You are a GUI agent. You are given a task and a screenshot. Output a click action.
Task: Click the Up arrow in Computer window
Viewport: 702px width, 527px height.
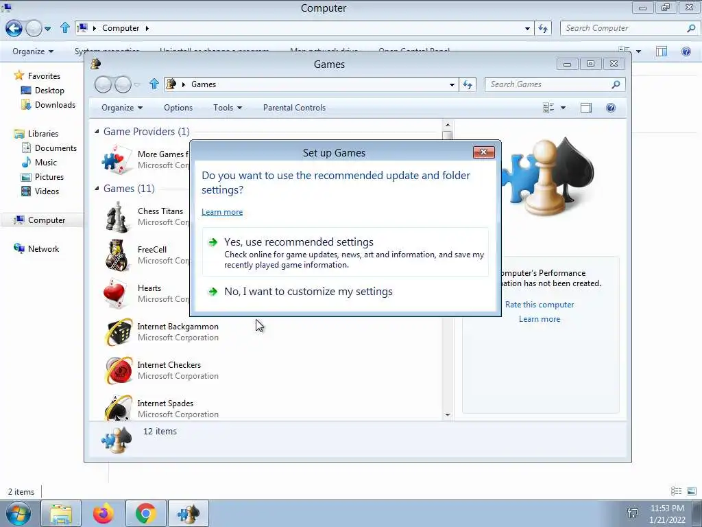(x=65, y=27)
